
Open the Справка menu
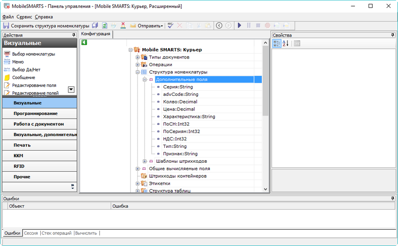44,17
